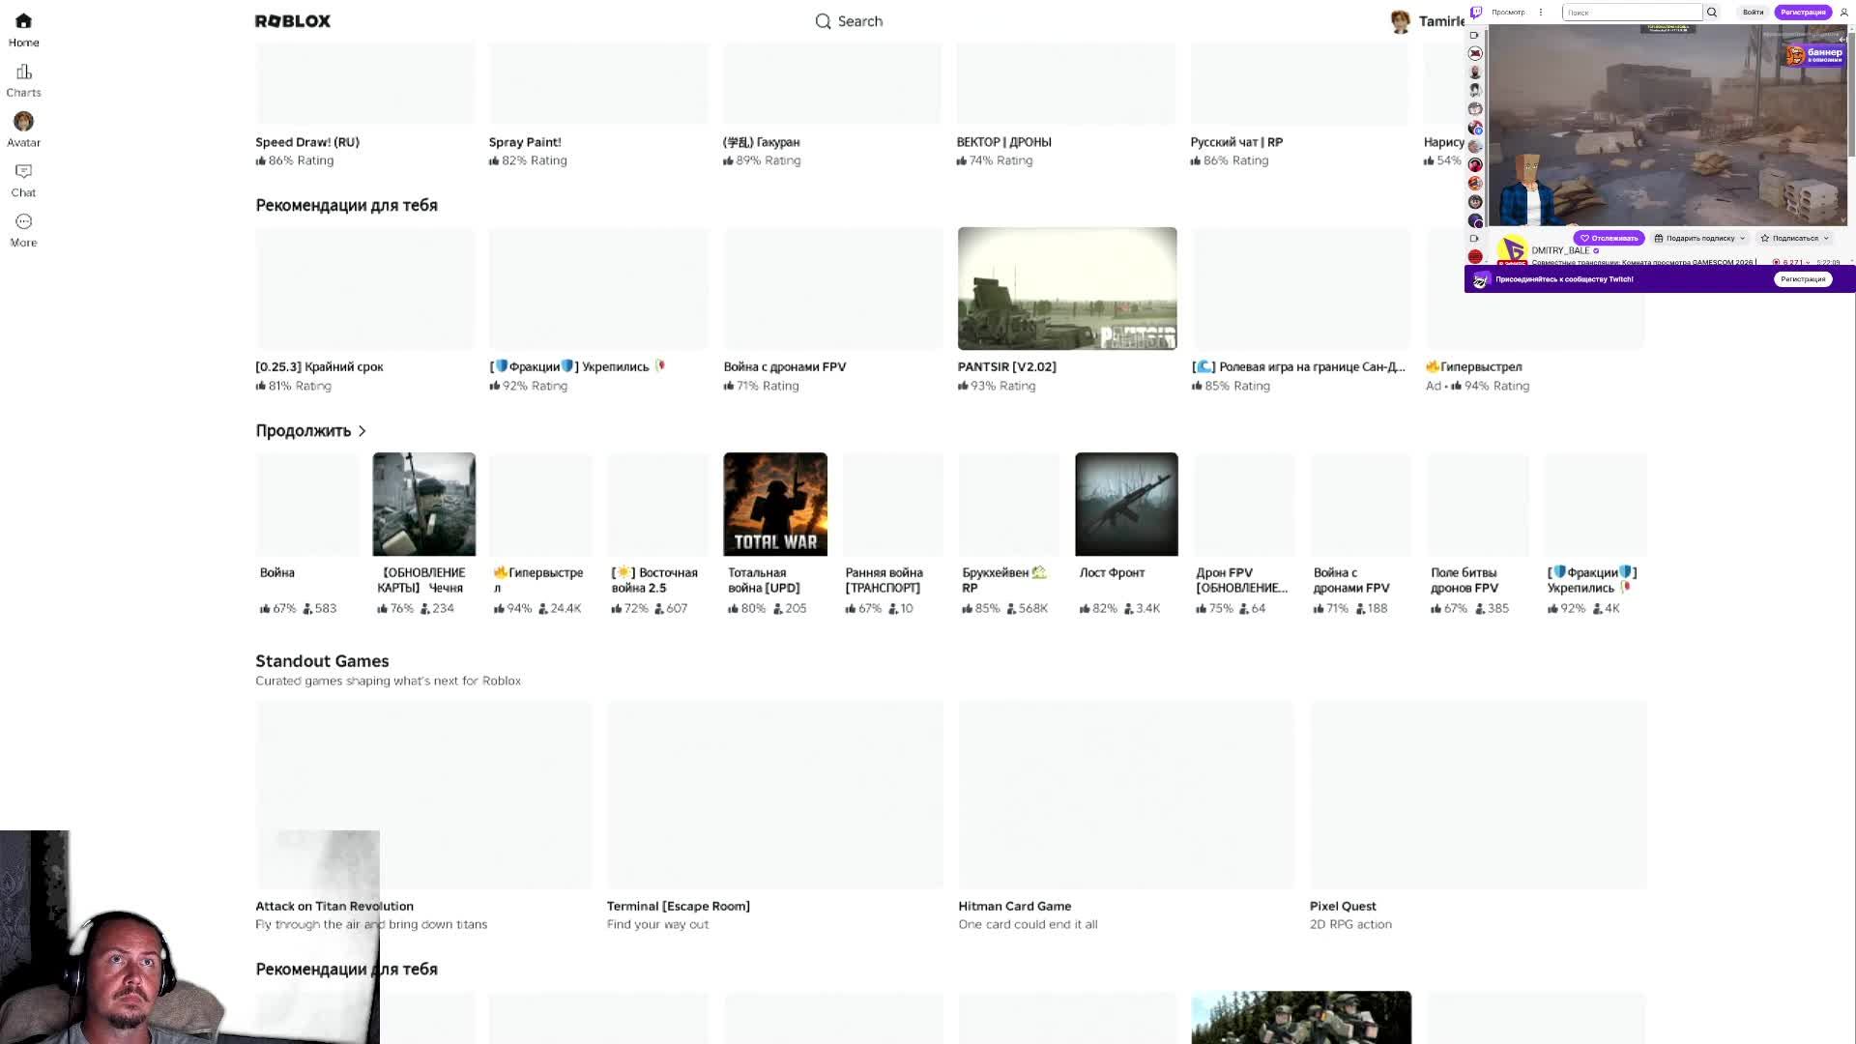Screen dimensions: 1856x1044
Task: Click Регистрация in the purple Twitch banner
Action: coord(1803,279)
